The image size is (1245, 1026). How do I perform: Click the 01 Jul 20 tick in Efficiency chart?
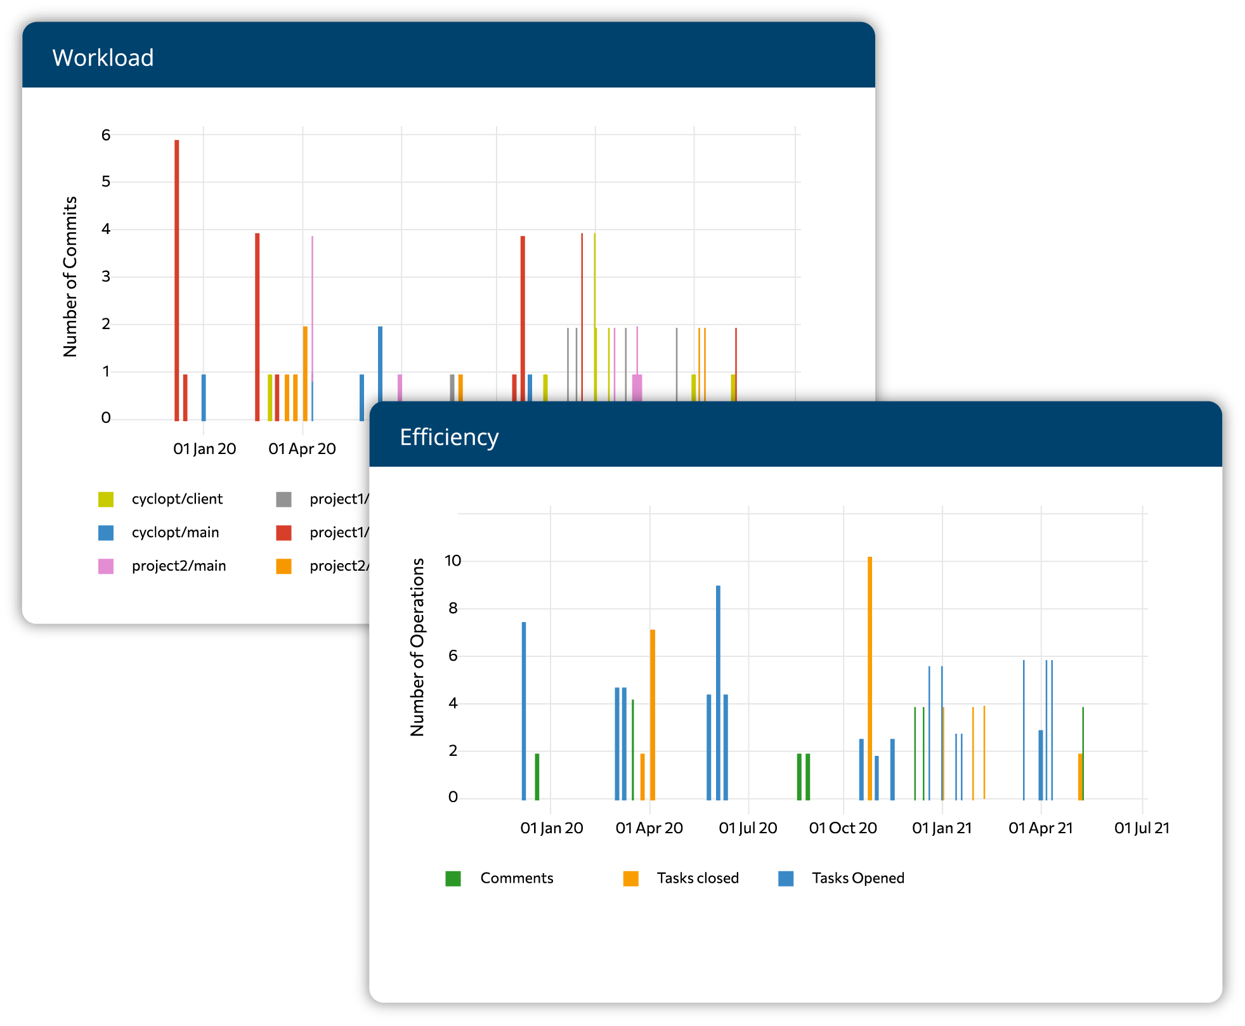pyautogui.click(x=748, y=828)
